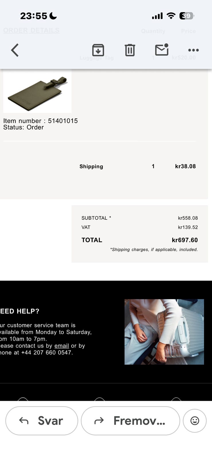This screenshot has width=212, height=459.
Task: Tap the suitcase photo in help section
Action: point(164,332)
